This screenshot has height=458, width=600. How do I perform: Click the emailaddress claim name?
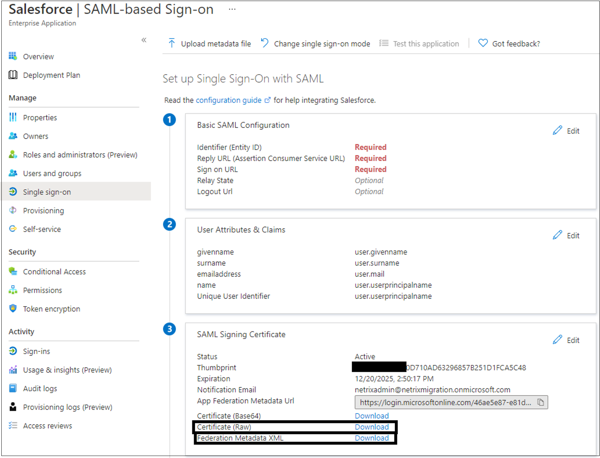tap(219, 274)
